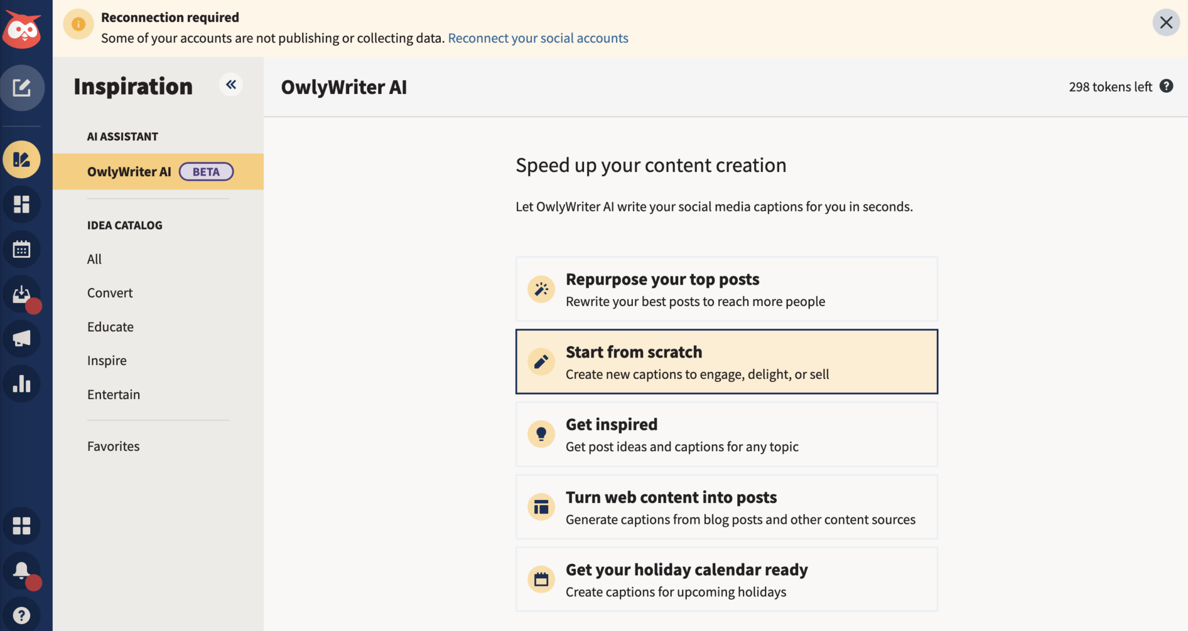Select the Educate catalog item

110,326
